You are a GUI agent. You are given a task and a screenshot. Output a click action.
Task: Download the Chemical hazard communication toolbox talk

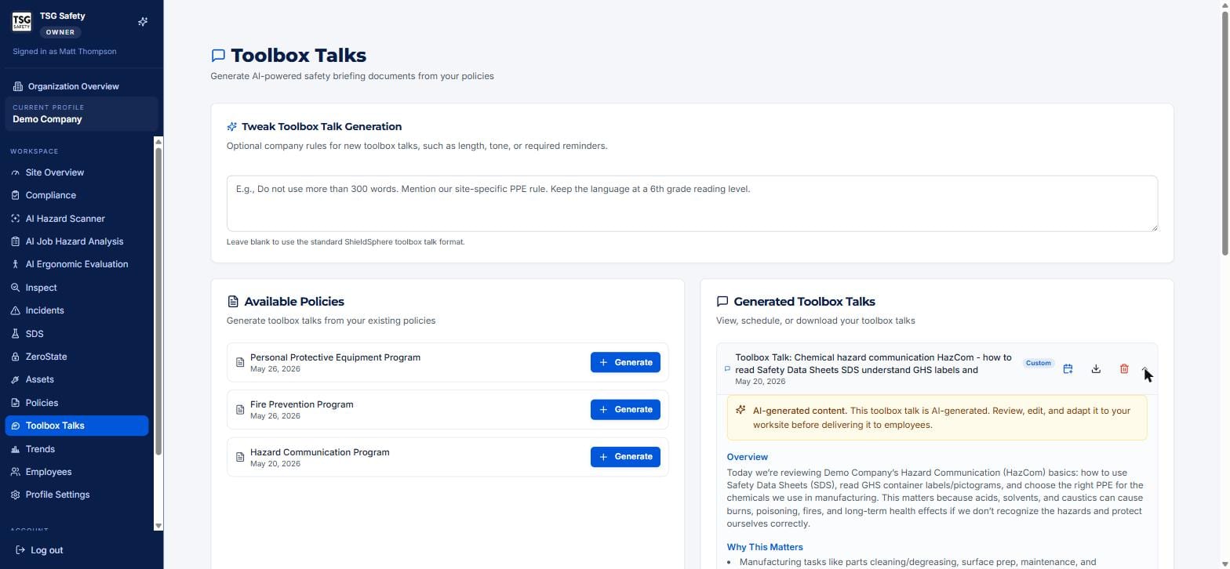(x=1096, y=369)
